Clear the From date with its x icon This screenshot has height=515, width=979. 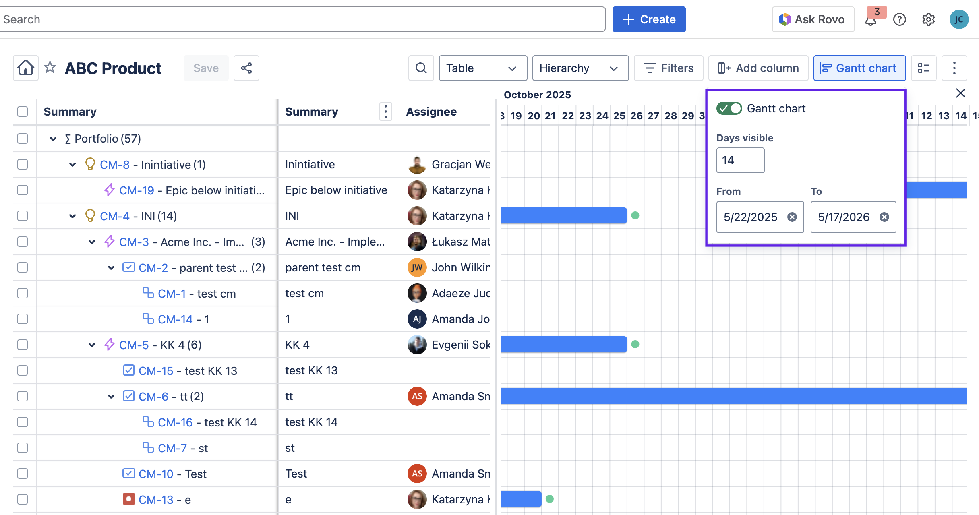click(792, 217)
